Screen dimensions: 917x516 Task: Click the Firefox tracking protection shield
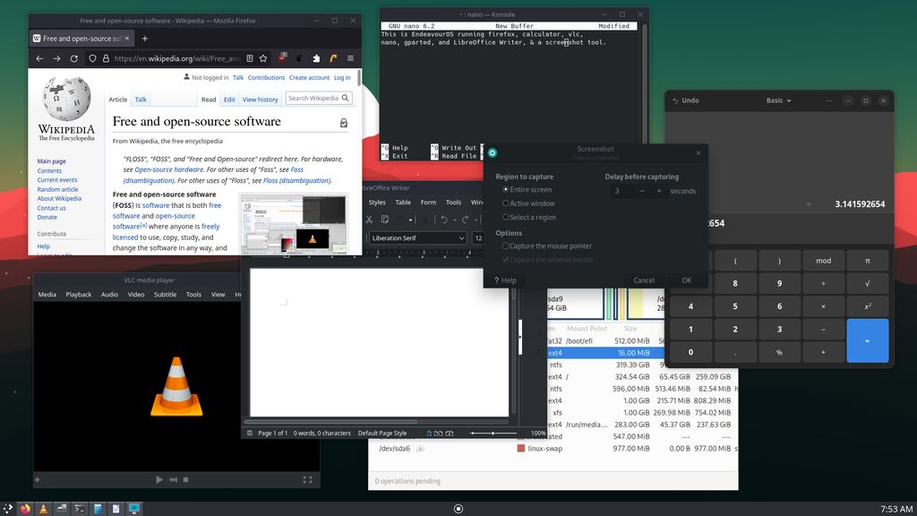coord(92,58)
